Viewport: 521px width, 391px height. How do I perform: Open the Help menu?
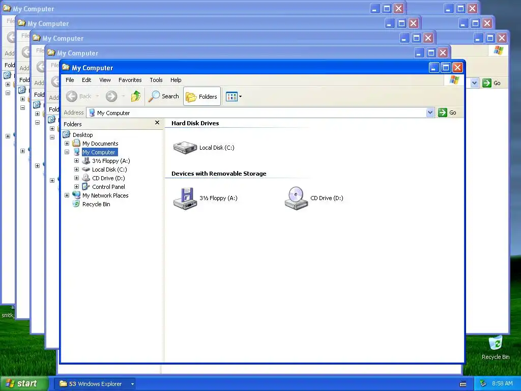(x=176, y=80)
